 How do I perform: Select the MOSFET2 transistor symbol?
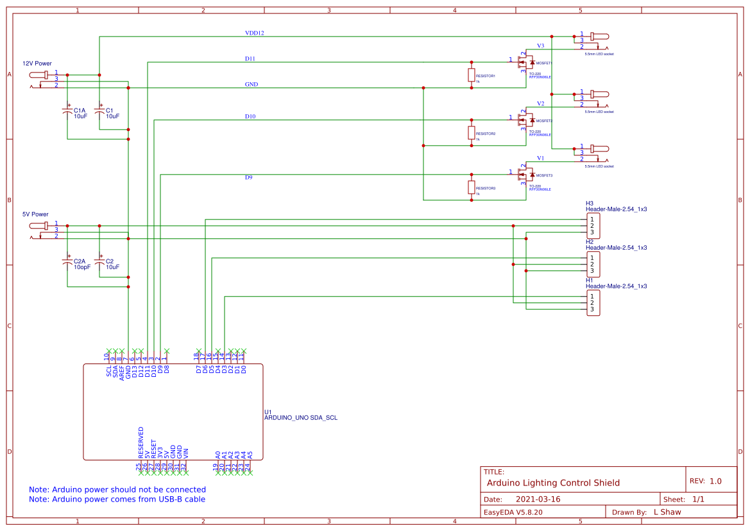click(526, 119)
